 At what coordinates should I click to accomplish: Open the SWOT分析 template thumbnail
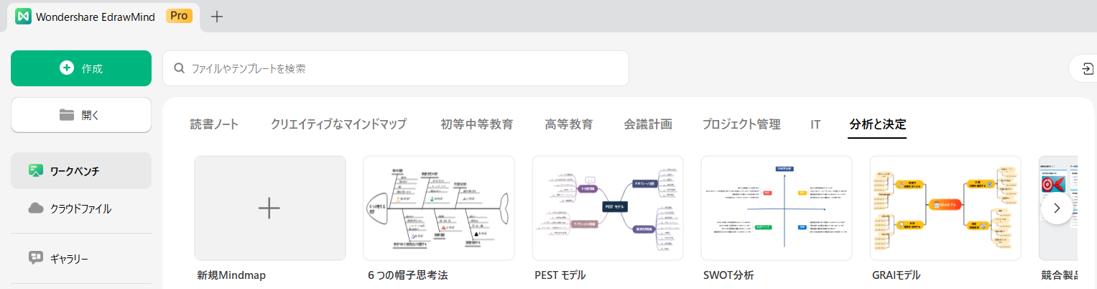click(x=777, y=208)
